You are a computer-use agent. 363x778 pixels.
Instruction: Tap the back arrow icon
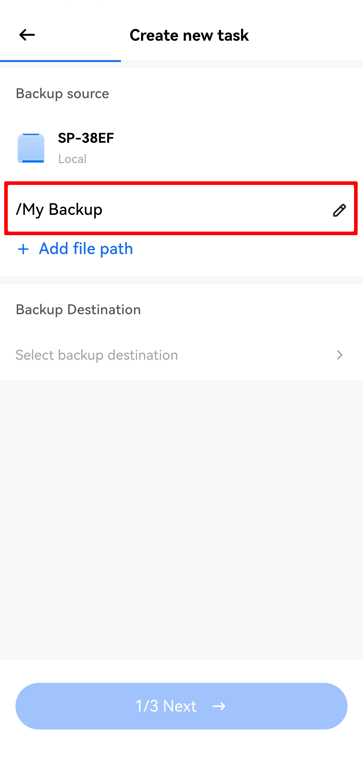pyautogui.click(x=27, y=35)
